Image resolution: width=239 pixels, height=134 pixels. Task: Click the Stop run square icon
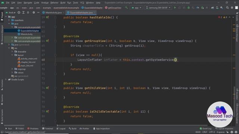207,7
